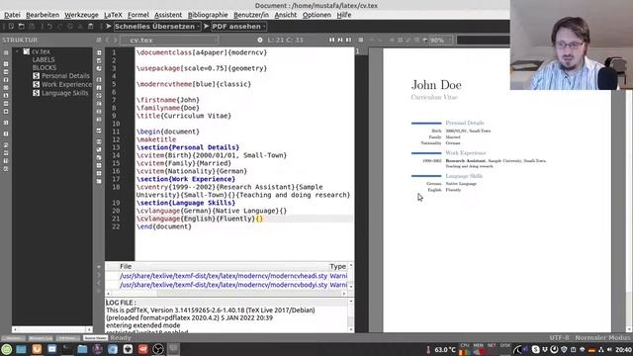Screen dimensions: 633x356
Task: Select LABELS in structure tree
Action: pyautogui.click(x=44, y=59)
